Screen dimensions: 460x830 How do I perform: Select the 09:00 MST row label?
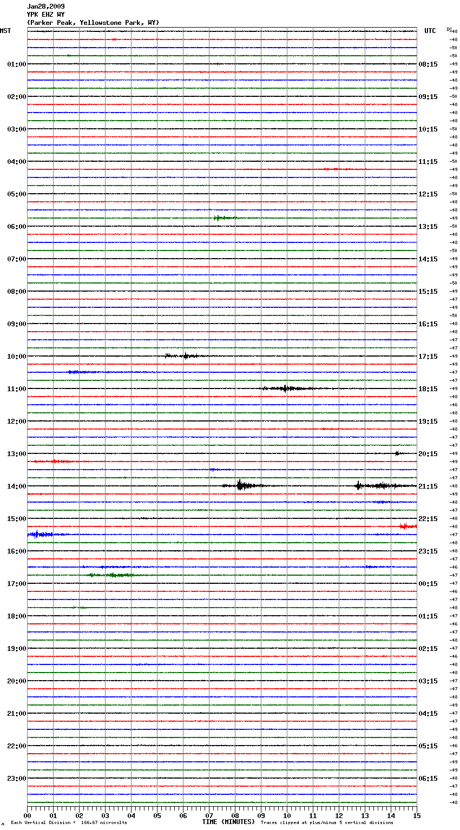coord(17,324)
